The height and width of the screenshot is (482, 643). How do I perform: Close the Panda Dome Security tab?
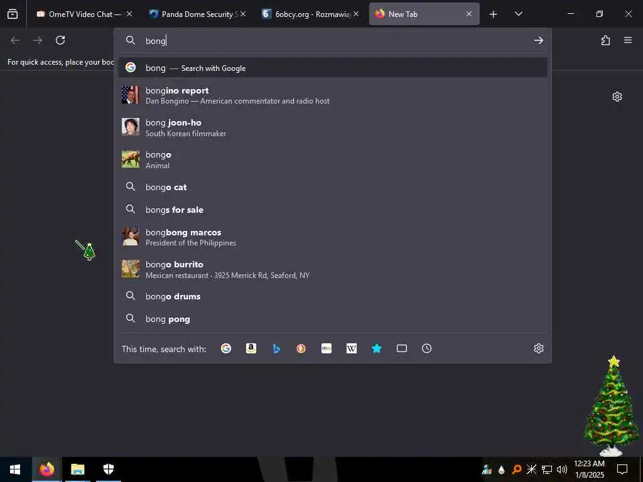243,14
